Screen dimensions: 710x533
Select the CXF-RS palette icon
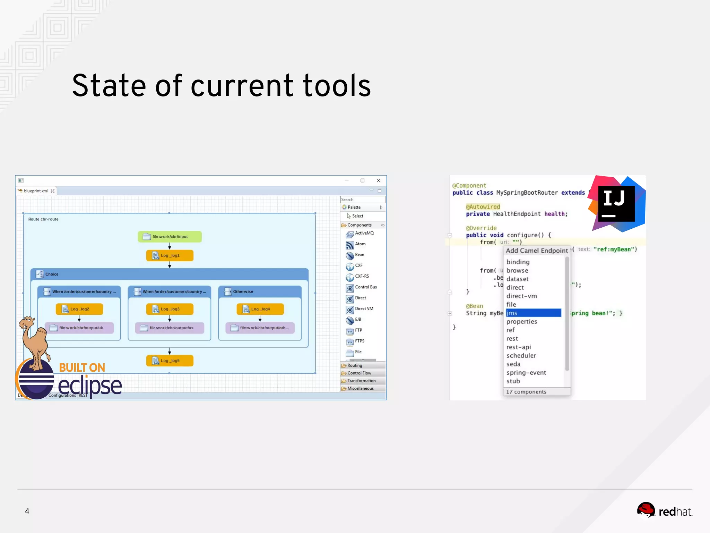pos(350,278)
